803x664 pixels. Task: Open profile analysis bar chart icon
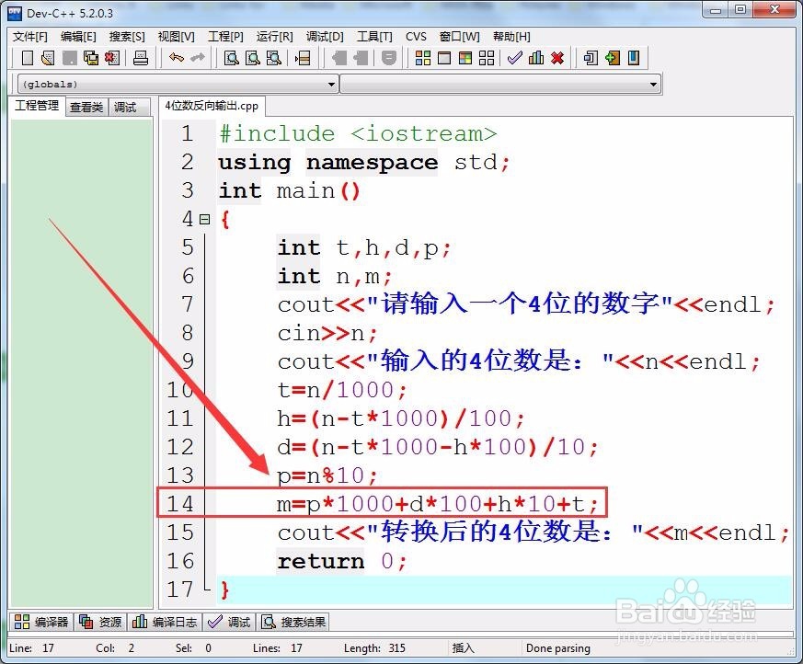(x=536, y=58)
